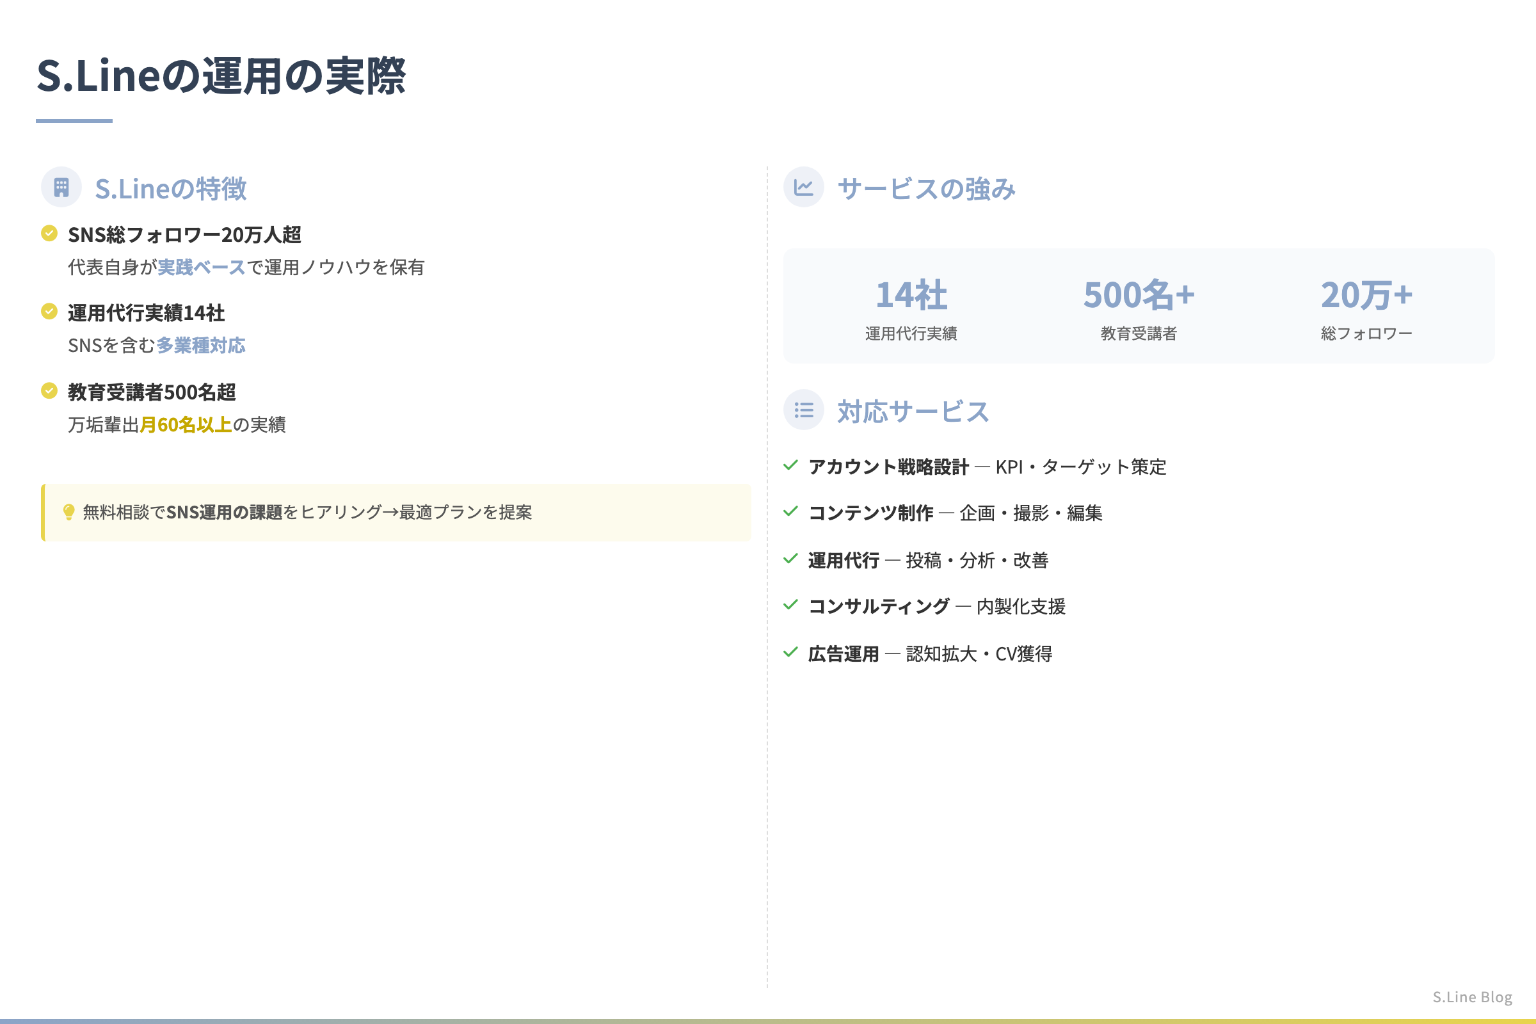Click green checkmark beside 運用代行 — 投稿
This screenshot has height=1024, width=1536.
(791, 559)
